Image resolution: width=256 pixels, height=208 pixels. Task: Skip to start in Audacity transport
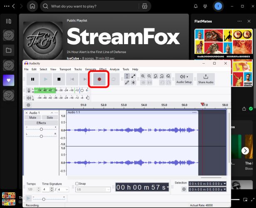[x=72, y=79]
